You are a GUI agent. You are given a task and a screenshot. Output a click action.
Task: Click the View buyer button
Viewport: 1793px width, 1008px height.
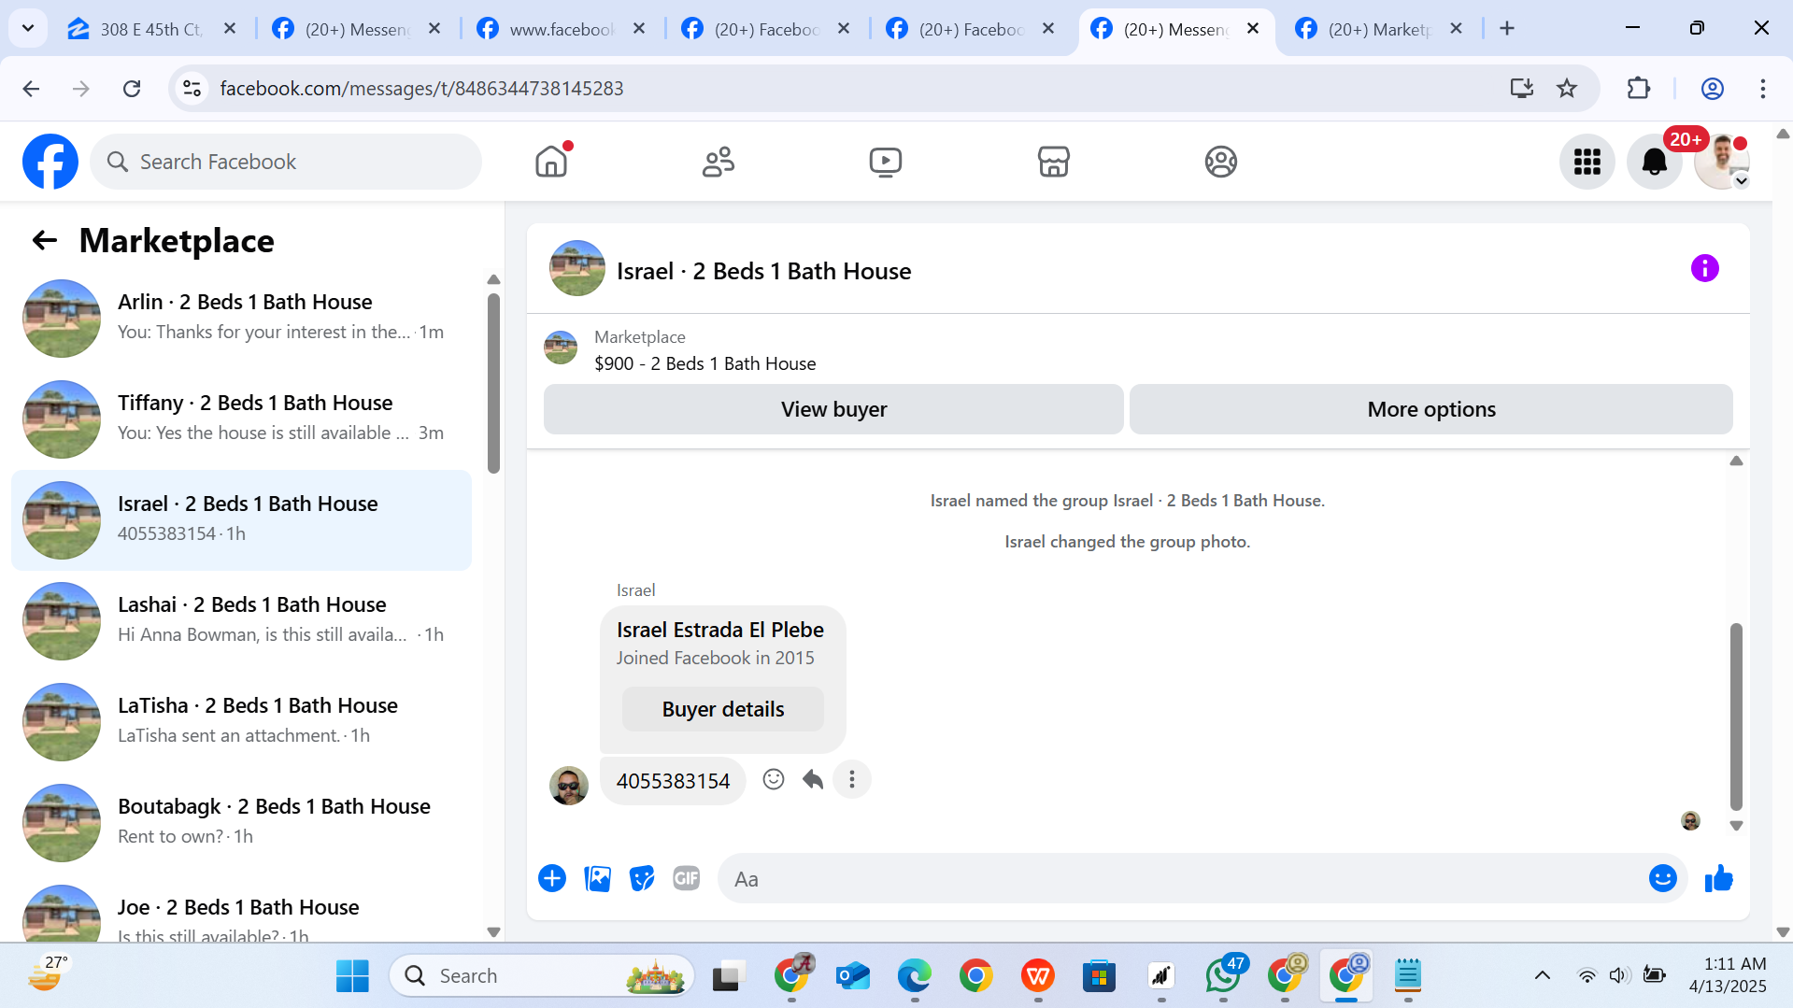click(833, 409)
